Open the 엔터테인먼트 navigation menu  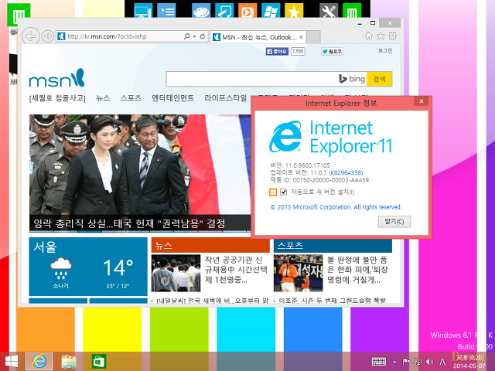[x=172, y=98]
